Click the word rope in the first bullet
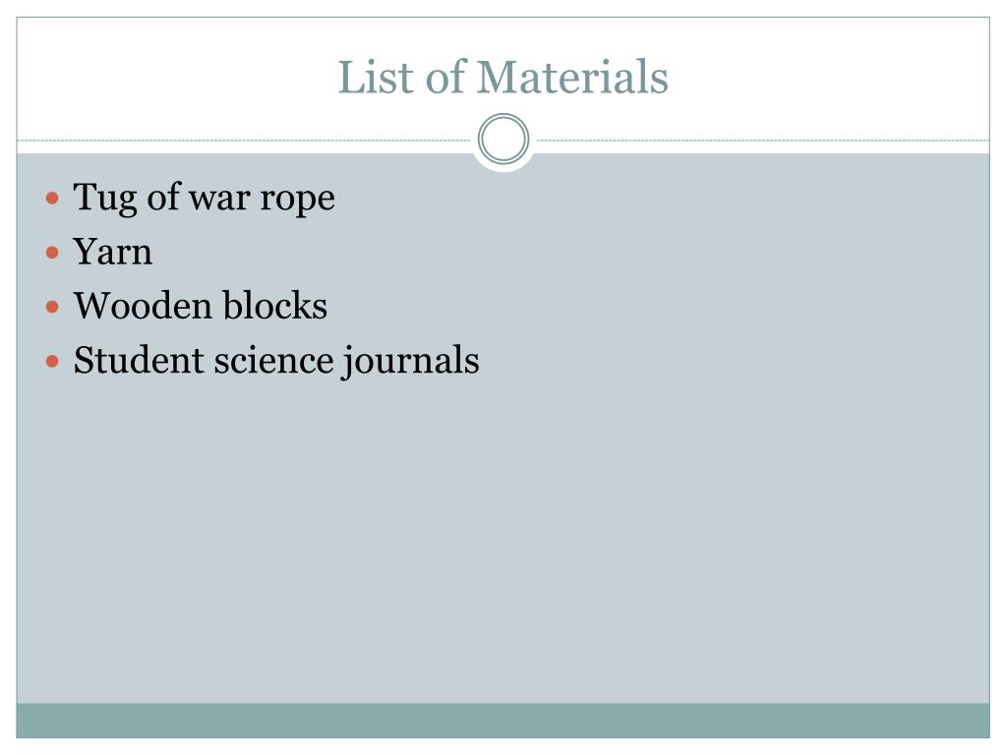The height and width of the screenshot is (755, 1007). pyautogui.click(x=297, y=201)
